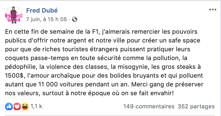Open the Fred Dubé profile name link
Viewport: 221px width, 116px height.
42,11
